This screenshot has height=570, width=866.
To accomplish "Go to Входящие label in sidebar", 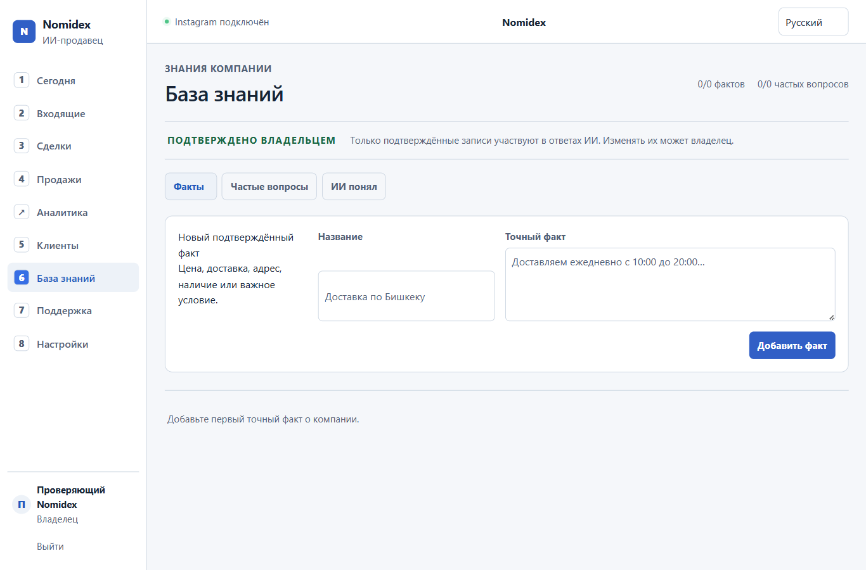I will pyautogui.click(x=61, y=114).
